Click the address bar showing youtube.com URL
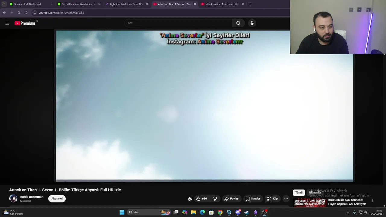This screenshot has height=217, width=386. [x=61, y=13]
